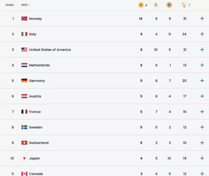Click the Japan flag icon
The width and height of the screenshot is (209, 176).
pyautogui.click(x=24, y=158)
